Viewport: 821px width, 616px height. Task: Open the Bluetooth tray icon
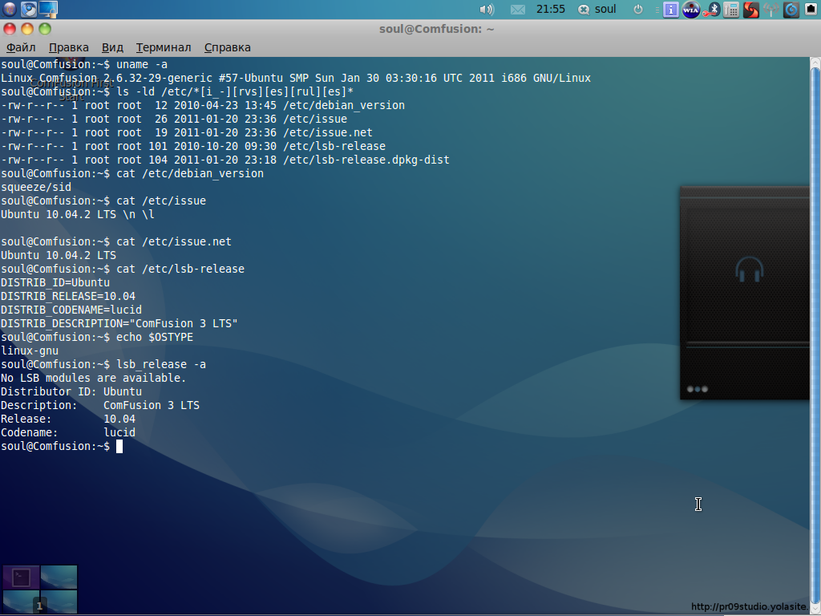711,10
